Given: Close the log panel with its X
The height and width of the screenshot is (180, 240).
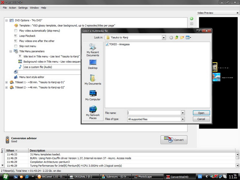Looking at the screenshot, I should coord(2,165).
